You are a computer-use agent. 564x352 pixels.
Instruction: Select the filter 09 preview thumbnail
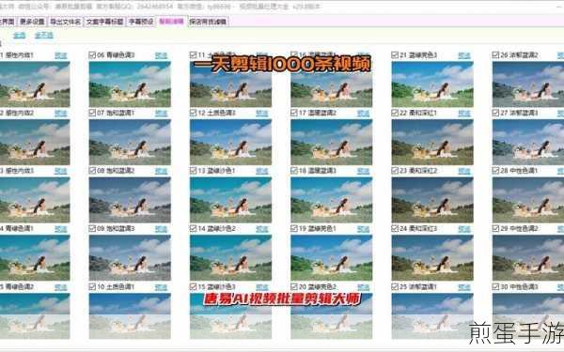[x=130, y=257]
